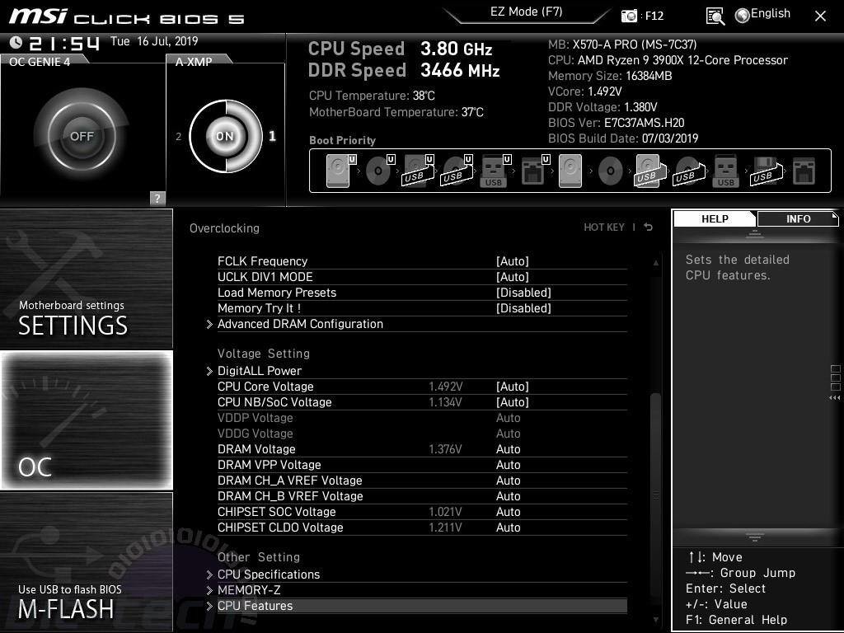Select the non-UEFI USB key boot icon

click(x=725, y=171)
